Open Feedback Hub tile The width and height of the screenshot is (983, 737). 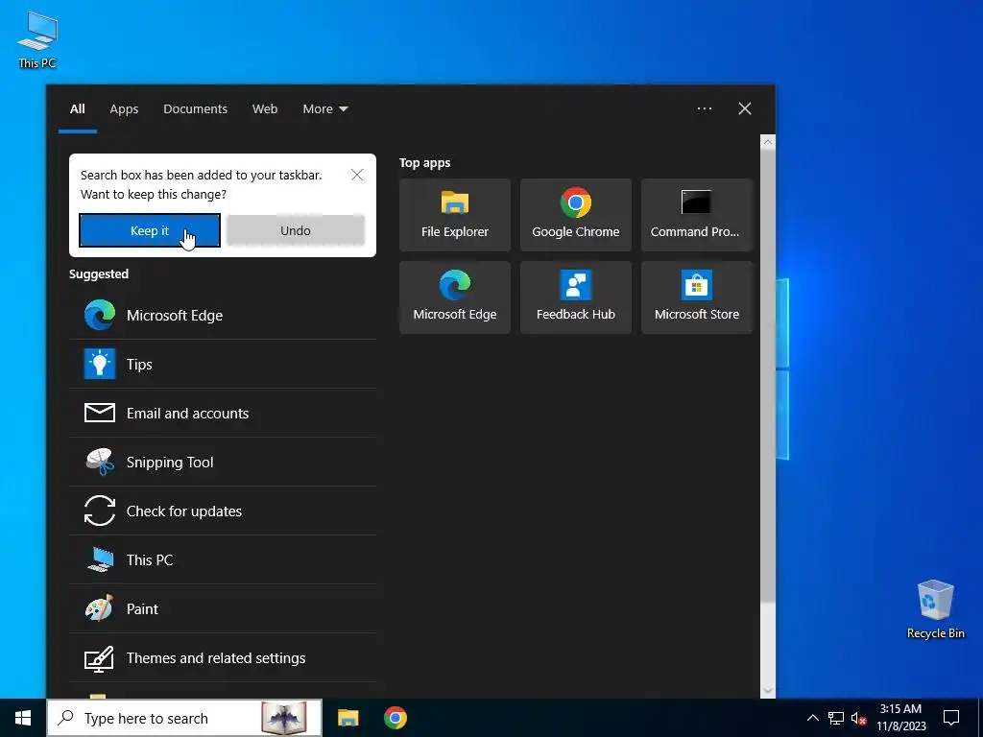pos(576,297)
